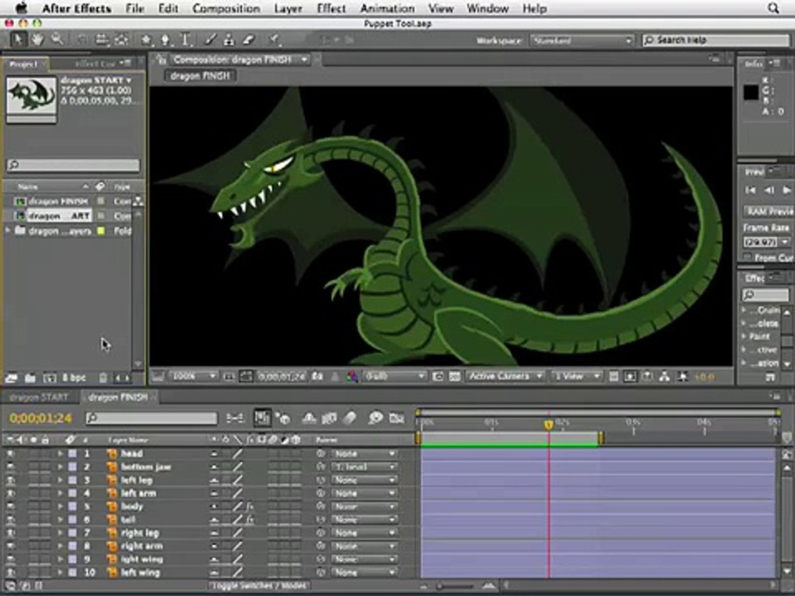Click the create new folder icon in Project panel
Viewport: 795px width, 596px height.
(x=30, y=378)
